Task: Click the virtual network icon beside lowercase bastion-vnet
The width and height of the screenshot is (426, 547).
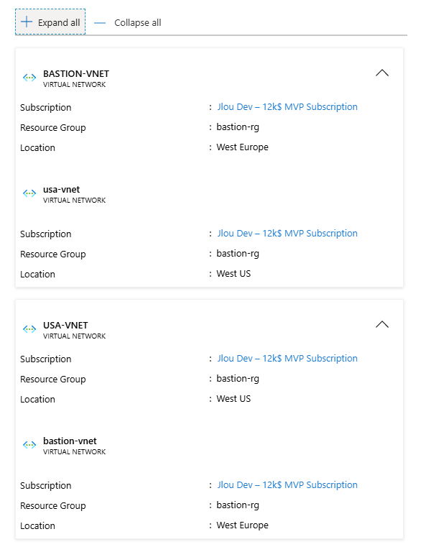Action: (x=29, y=445)
